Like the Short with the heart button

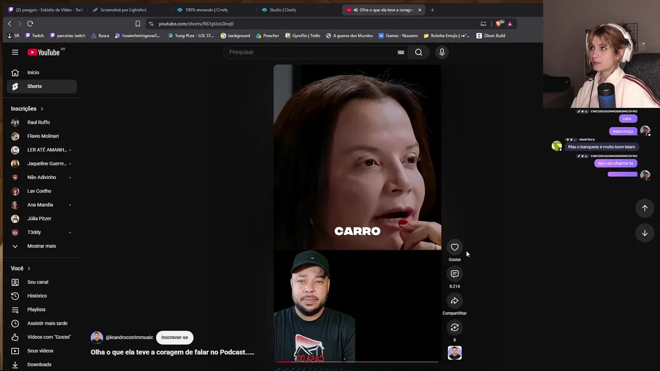tap(455, 247)
